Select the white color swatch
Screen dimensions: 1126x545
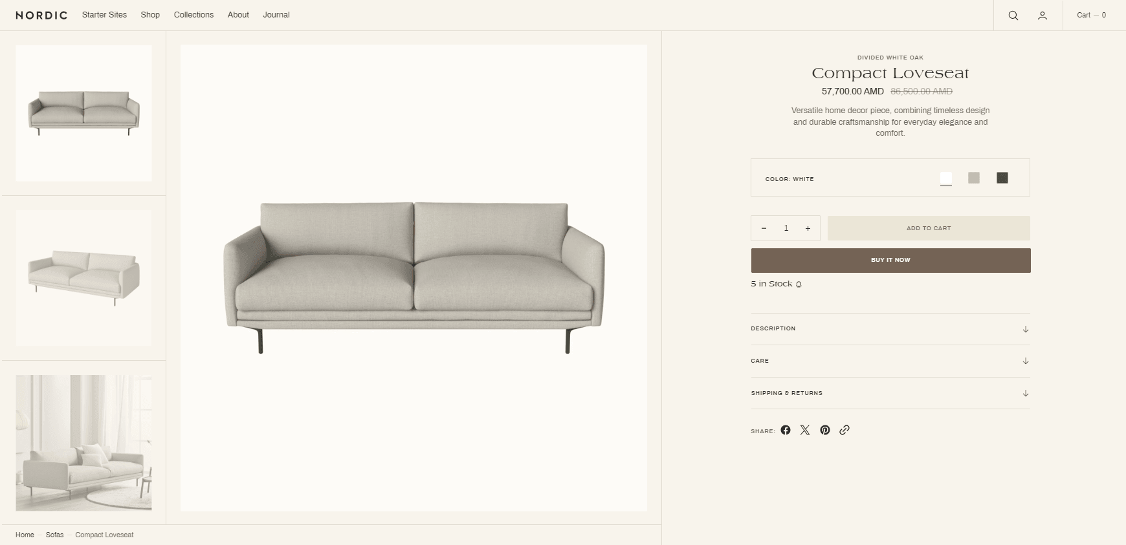coord(946,178)
